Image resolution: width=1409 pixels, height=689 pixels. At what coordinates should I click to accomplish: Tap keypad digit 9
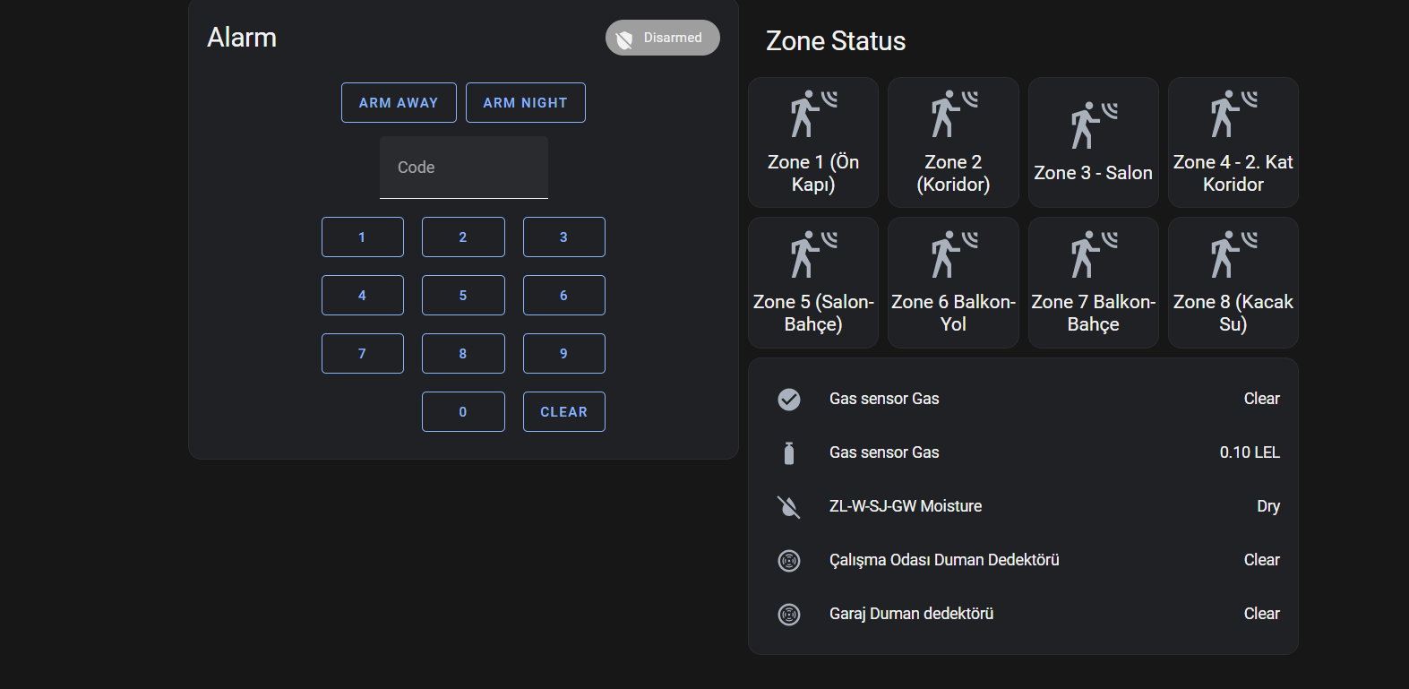click(x=564, y=353)
